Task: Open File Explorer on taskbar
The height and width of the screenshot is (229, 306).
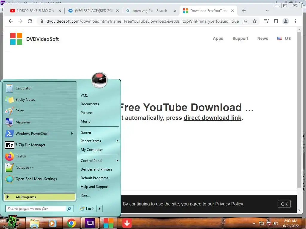Action: [34, 223]
